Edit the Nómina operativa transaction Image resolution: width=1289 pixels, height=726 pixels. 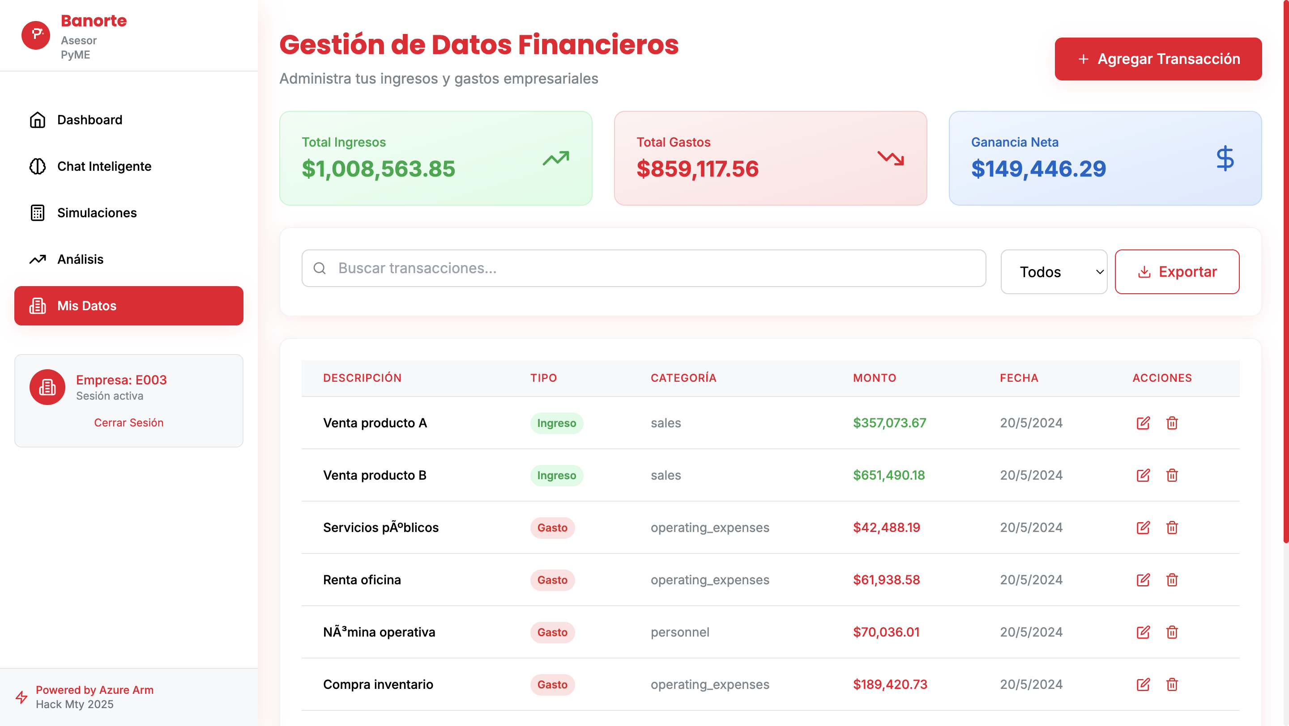point(1143,632)
